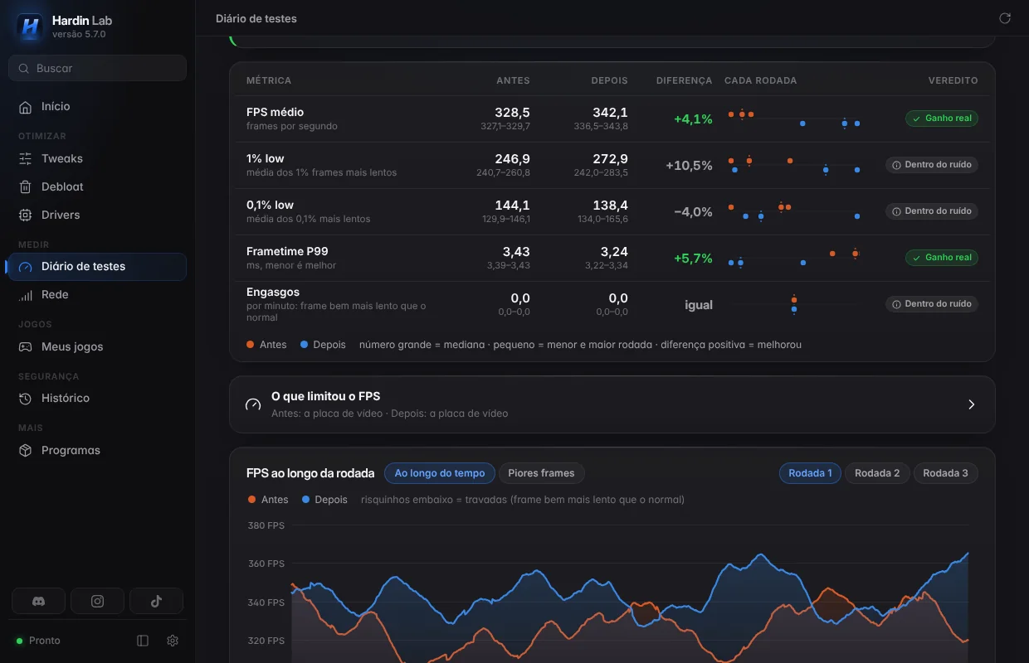Open the Programas page
Viewport: 1029px width, 663px height.
point(98,450)
